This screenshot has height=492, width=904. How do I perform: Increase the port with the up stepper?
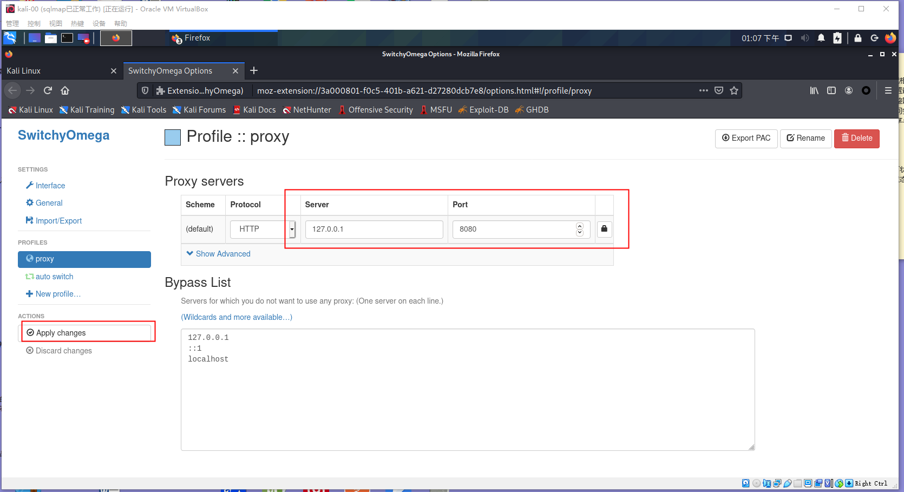580,226
